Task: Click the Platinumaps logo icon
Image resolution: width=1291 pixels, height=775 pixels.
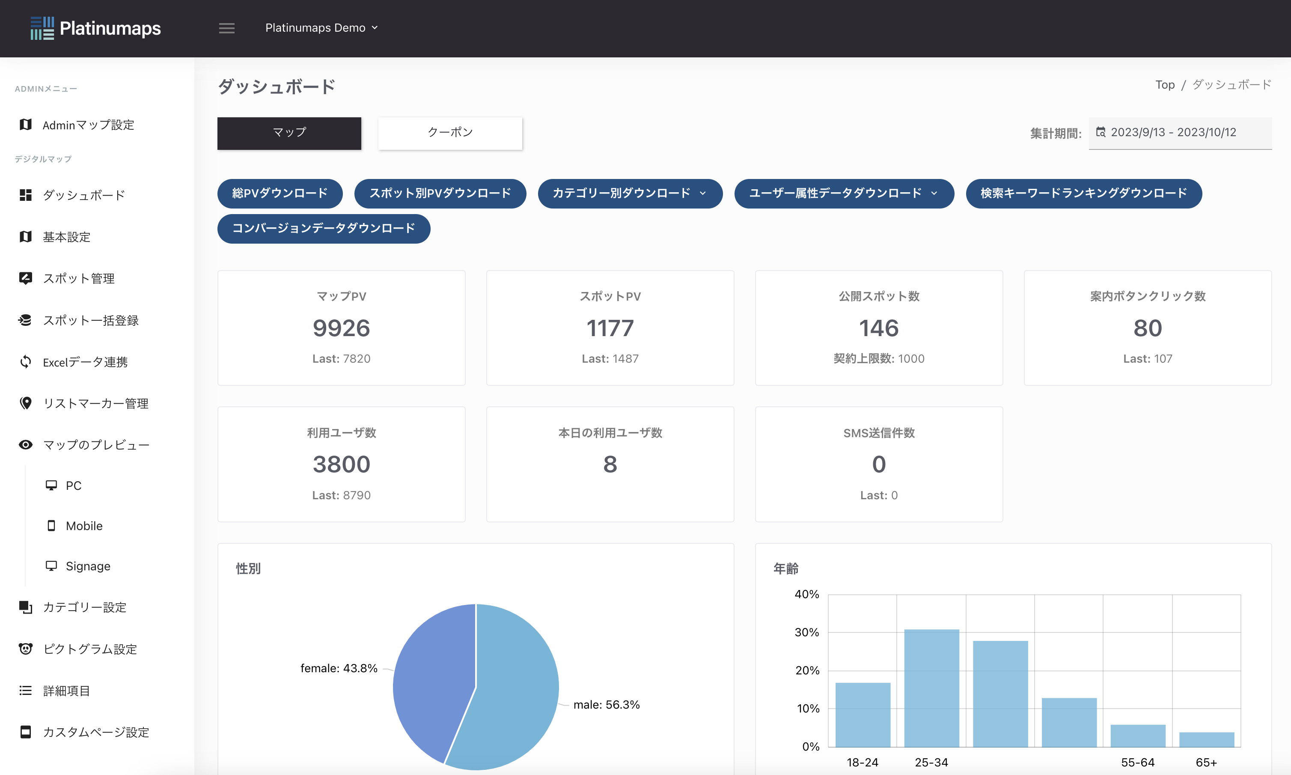Action: (x=42, y=28)
